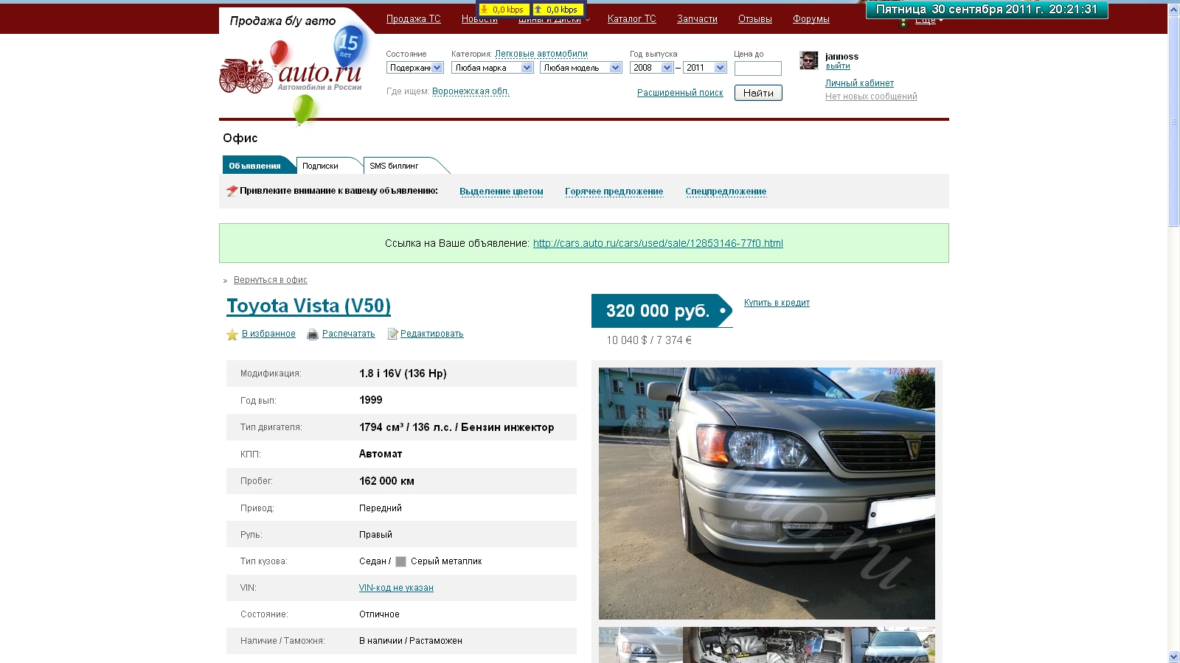1180x663 pixels.
Task: Expand the car brand dropdown
Action: [x=492, y=68]
